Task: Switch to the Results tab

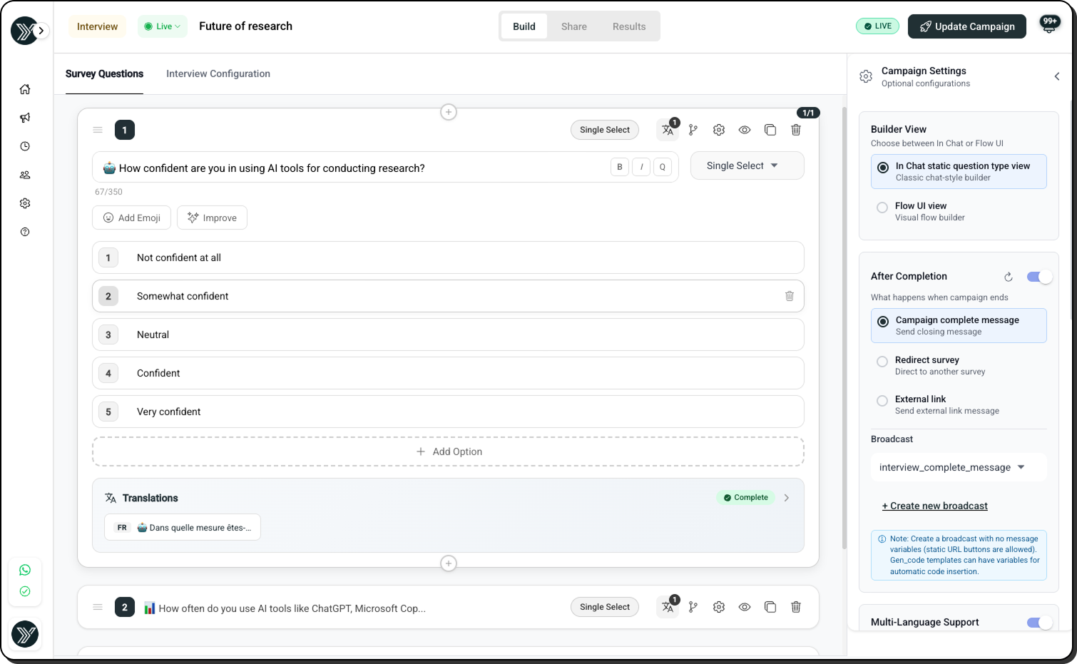Action: 628,26
